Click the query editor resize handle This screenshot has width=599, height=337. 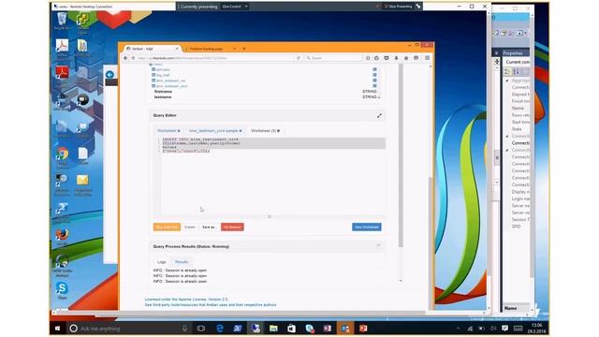click(270, 216)
